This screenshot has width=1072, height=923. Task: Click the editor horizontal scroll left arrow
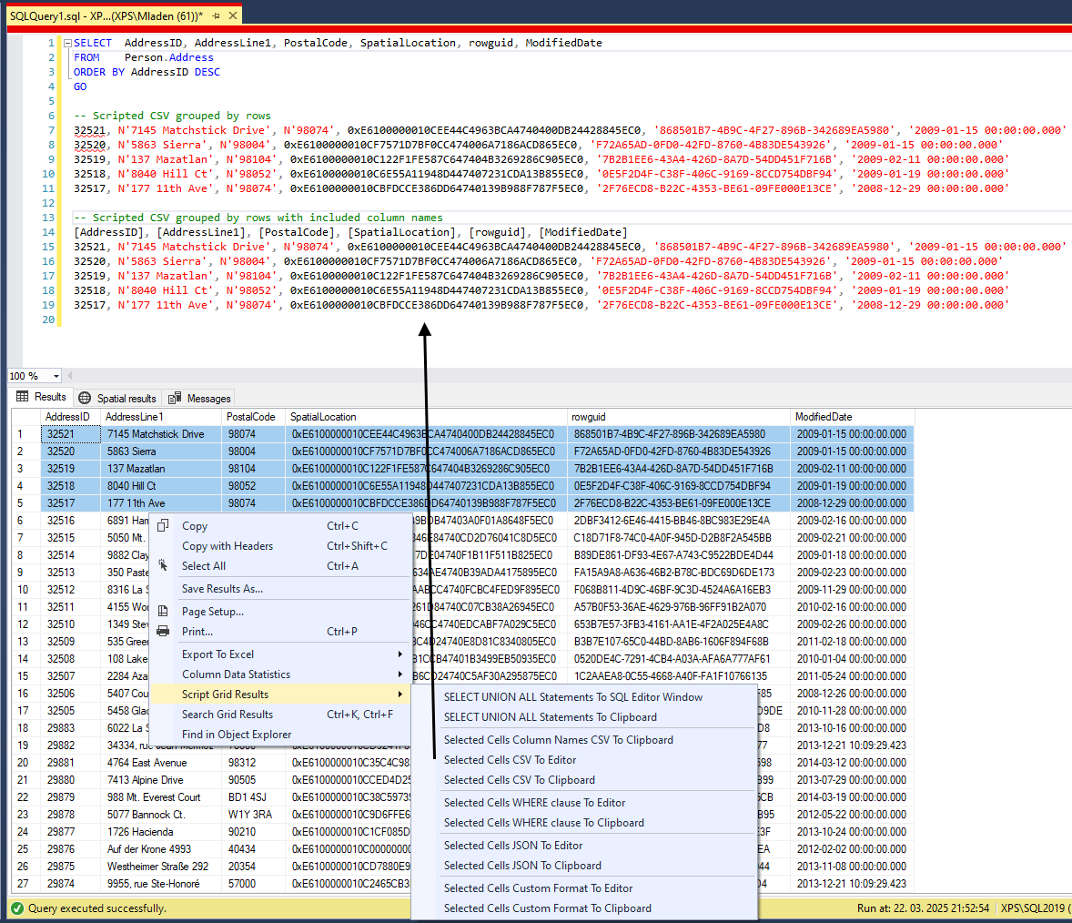[x=70, y=375]
